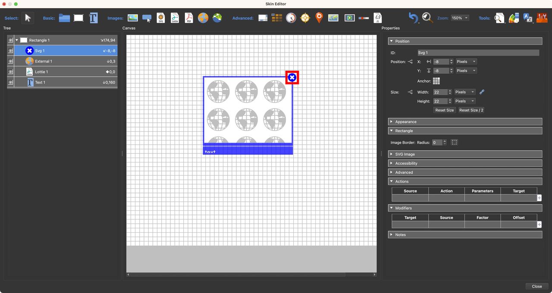Screen dimensions: 552x293
Task: Select Lottie 1 in the tree
Action: click(41, 72)
